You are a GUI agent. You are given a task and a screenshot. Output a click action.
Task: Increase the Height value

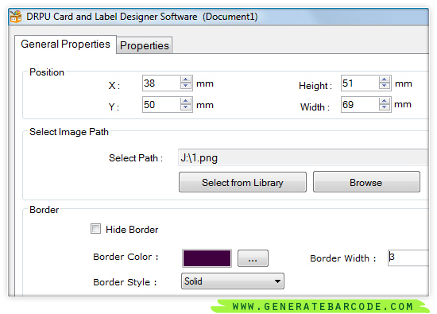(x=385, y=79)
